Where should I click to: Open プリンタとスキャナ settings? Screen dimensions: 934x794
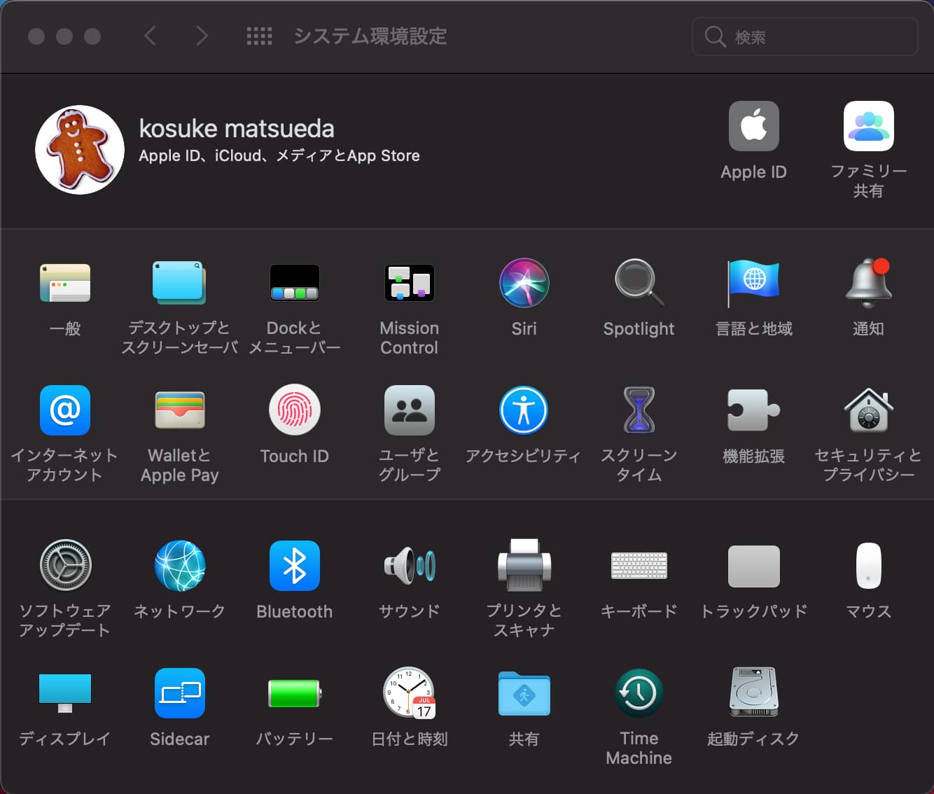pyautogui.click(x=524, y=566)
